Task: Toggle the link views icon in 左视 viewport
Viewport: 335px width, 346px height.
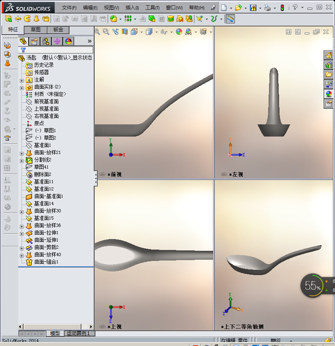Action: click(224, 174)
